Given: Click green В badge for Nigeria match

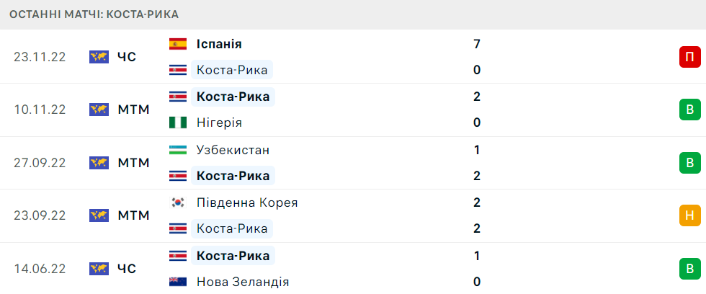Looking at the screenshot, I should pos(689,110).
